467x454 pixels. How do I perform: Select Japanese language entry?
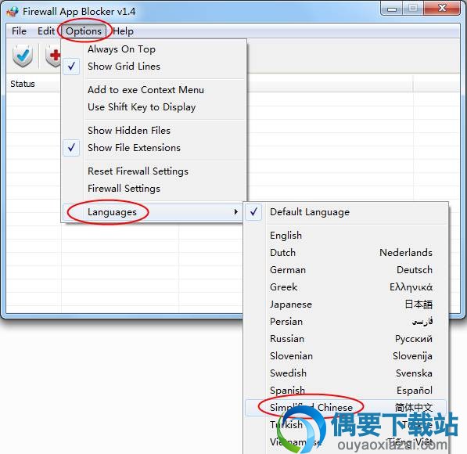point(346,304)
